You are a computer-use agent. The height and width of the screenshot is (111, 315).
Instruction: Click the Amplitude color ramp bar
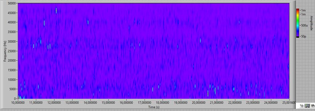coord(297,23)
